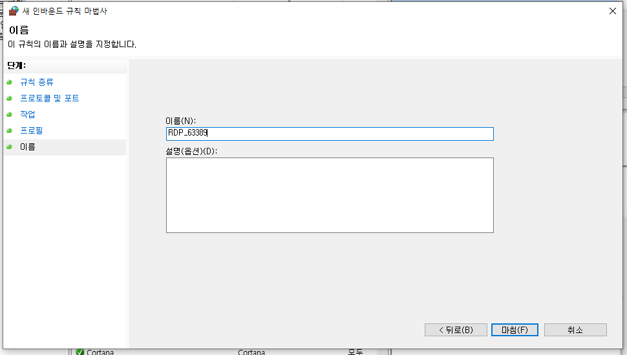
Task: Click the green bullet beside 작업
Action: [x=9, y=115]
